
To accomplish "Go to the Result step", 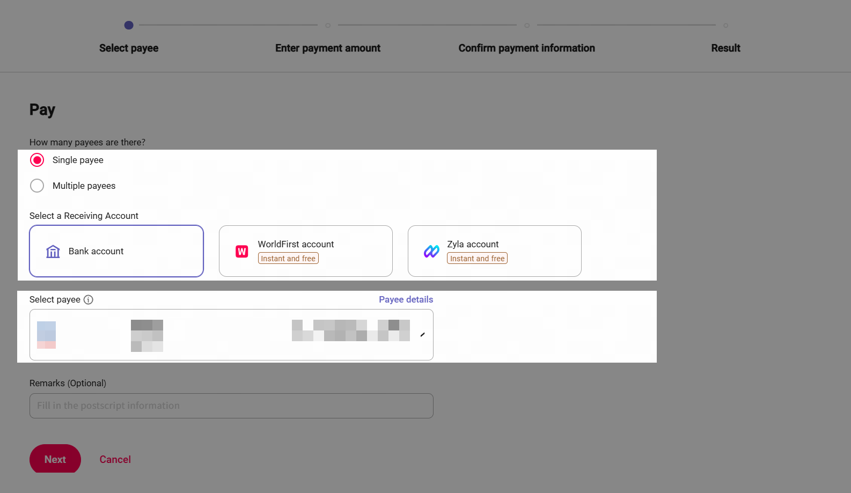I will [x=726, y=48].
